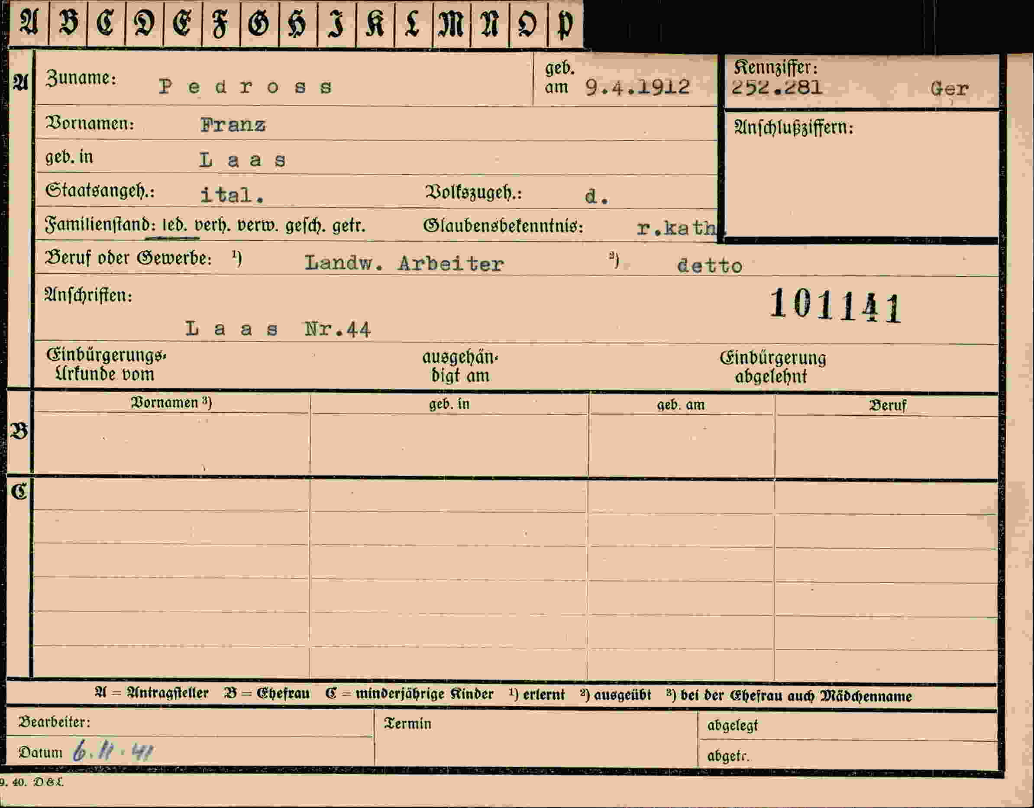Click the section B marker for Ehefrau
The height and width of the screenshot is (808, 1034).
[x=19, y=432]
